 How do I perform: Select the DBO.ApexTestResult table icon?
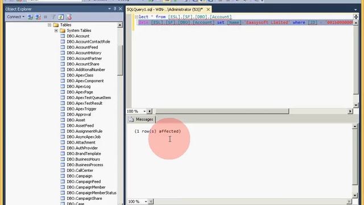click(x=63, y=103)
